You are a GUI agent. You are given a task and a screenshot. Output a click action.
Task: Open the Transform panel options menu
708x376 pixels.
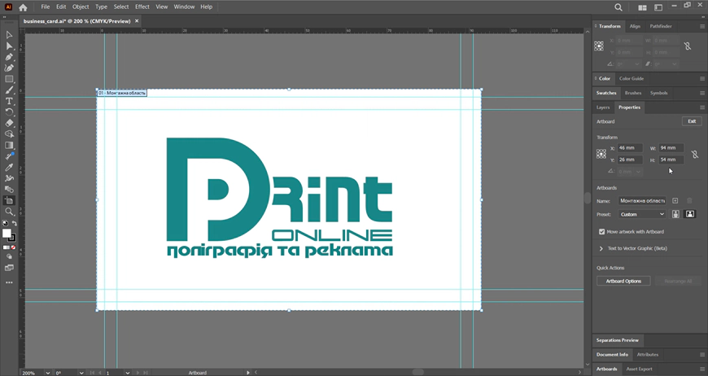click(x=702, y=27)
